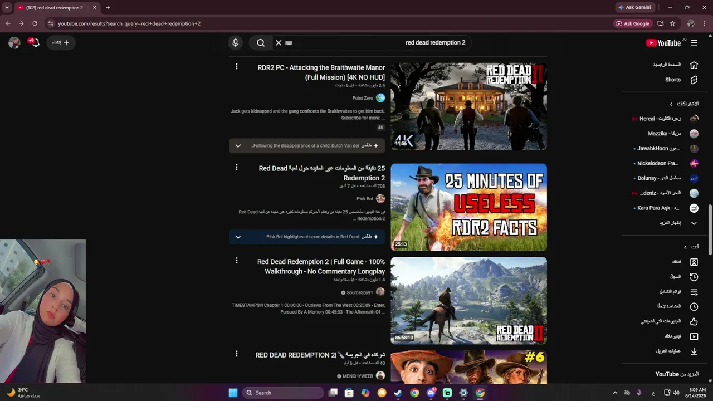Open the account avatar menu
Viewport: 713px width, 401px height.
14,43
